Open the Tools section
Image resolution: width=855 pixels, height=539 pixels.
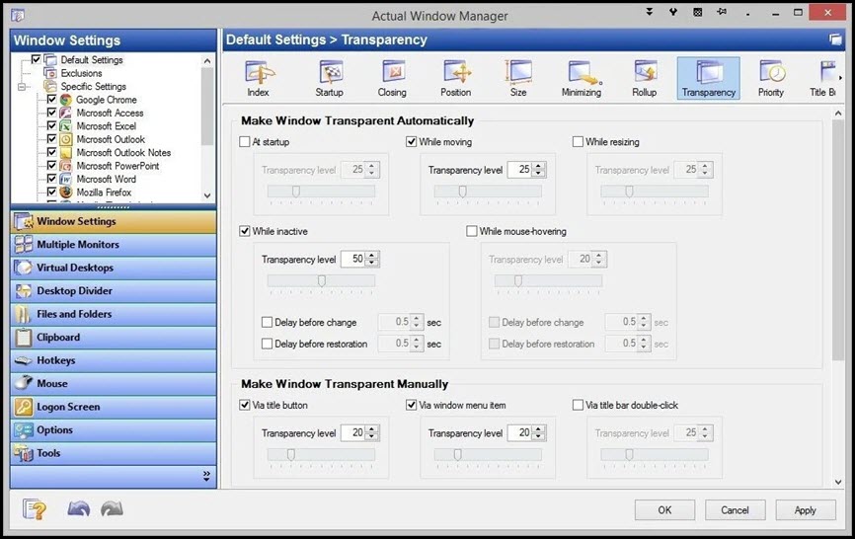pos(113,453)
